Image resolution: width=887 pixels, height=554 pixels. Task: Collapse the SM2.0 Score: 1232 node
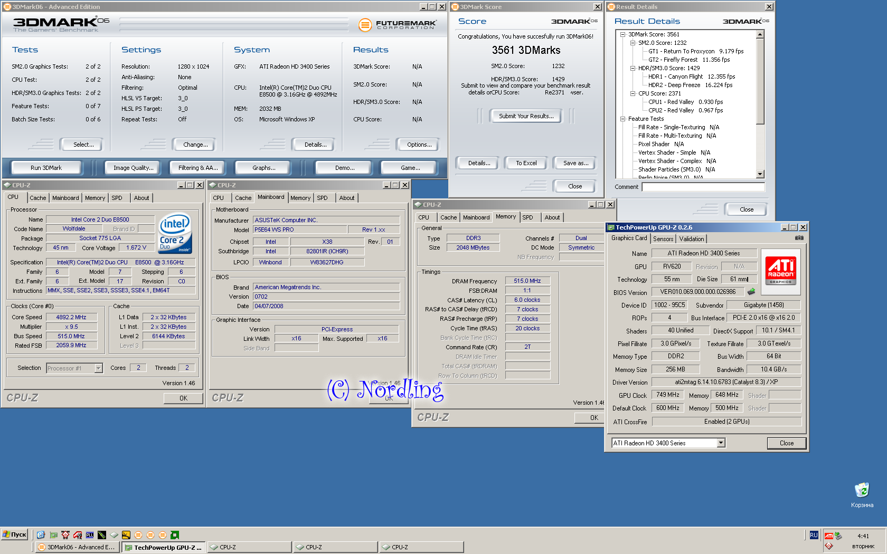[633, 43]
